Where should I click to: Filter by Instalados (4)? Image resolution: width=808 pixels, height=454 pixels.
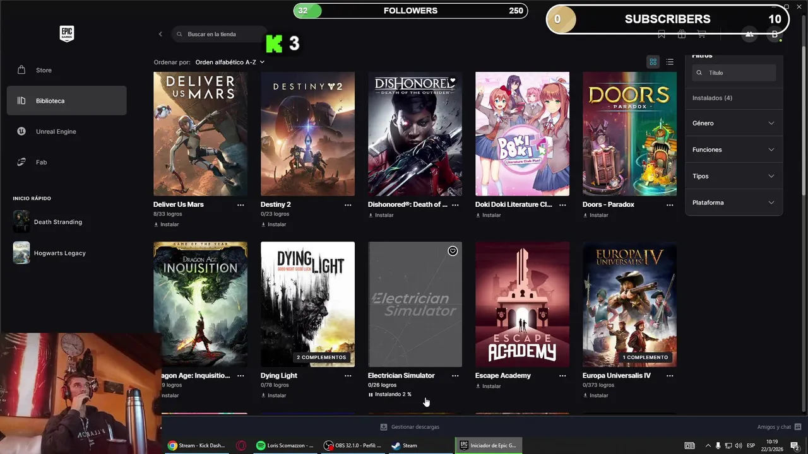point(712,98)
